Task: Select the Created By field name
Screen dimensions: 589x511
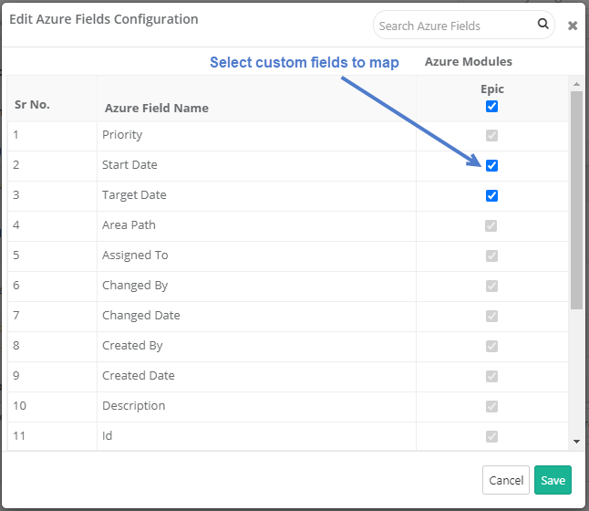Action: [132, 346]
